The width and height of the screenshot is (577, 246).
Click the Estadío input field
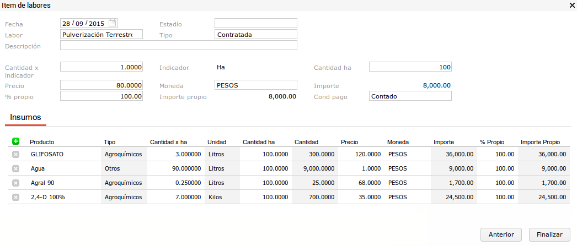(x=255, y=23)
